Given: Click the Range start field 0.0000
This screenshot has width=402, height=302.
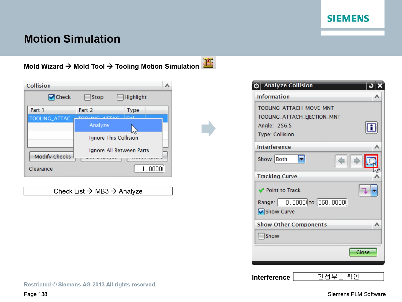Looking at the screenshot, I should point(293,202).
